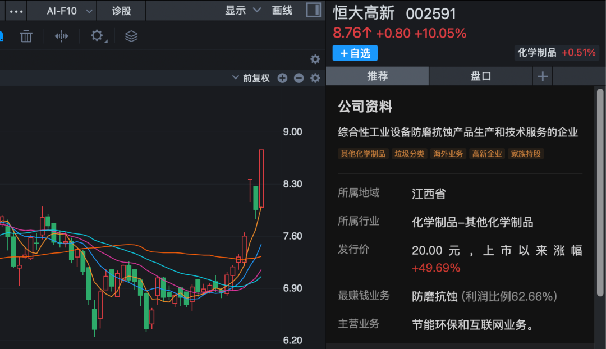
Task: Click the +10.05% change value
Action: pyautogui.click(x=440, y=33)
